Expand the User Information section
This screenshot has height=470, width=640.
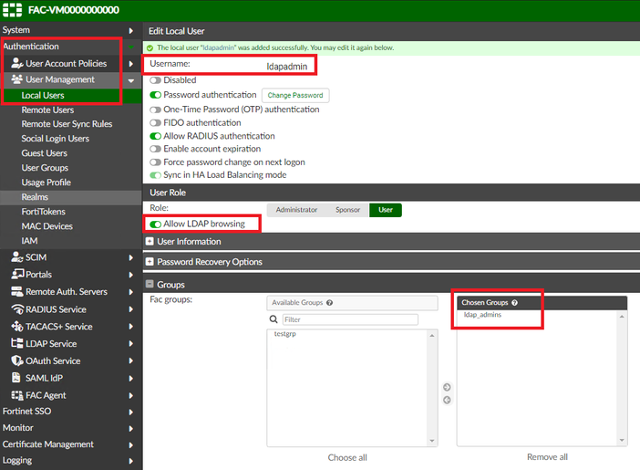[x=150, y=242]
